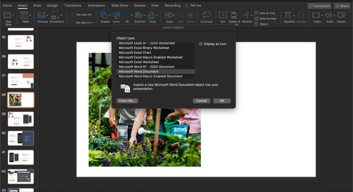Viewport: 353px width, 192px height.
Task: Select slide 40 thumbnail
Action: 21,138
